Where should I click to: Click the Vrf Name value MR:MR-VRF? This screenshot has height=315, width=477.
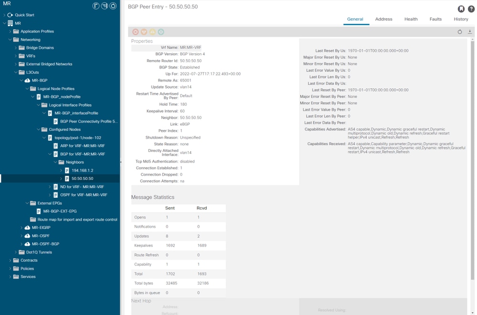pos(191,47)
